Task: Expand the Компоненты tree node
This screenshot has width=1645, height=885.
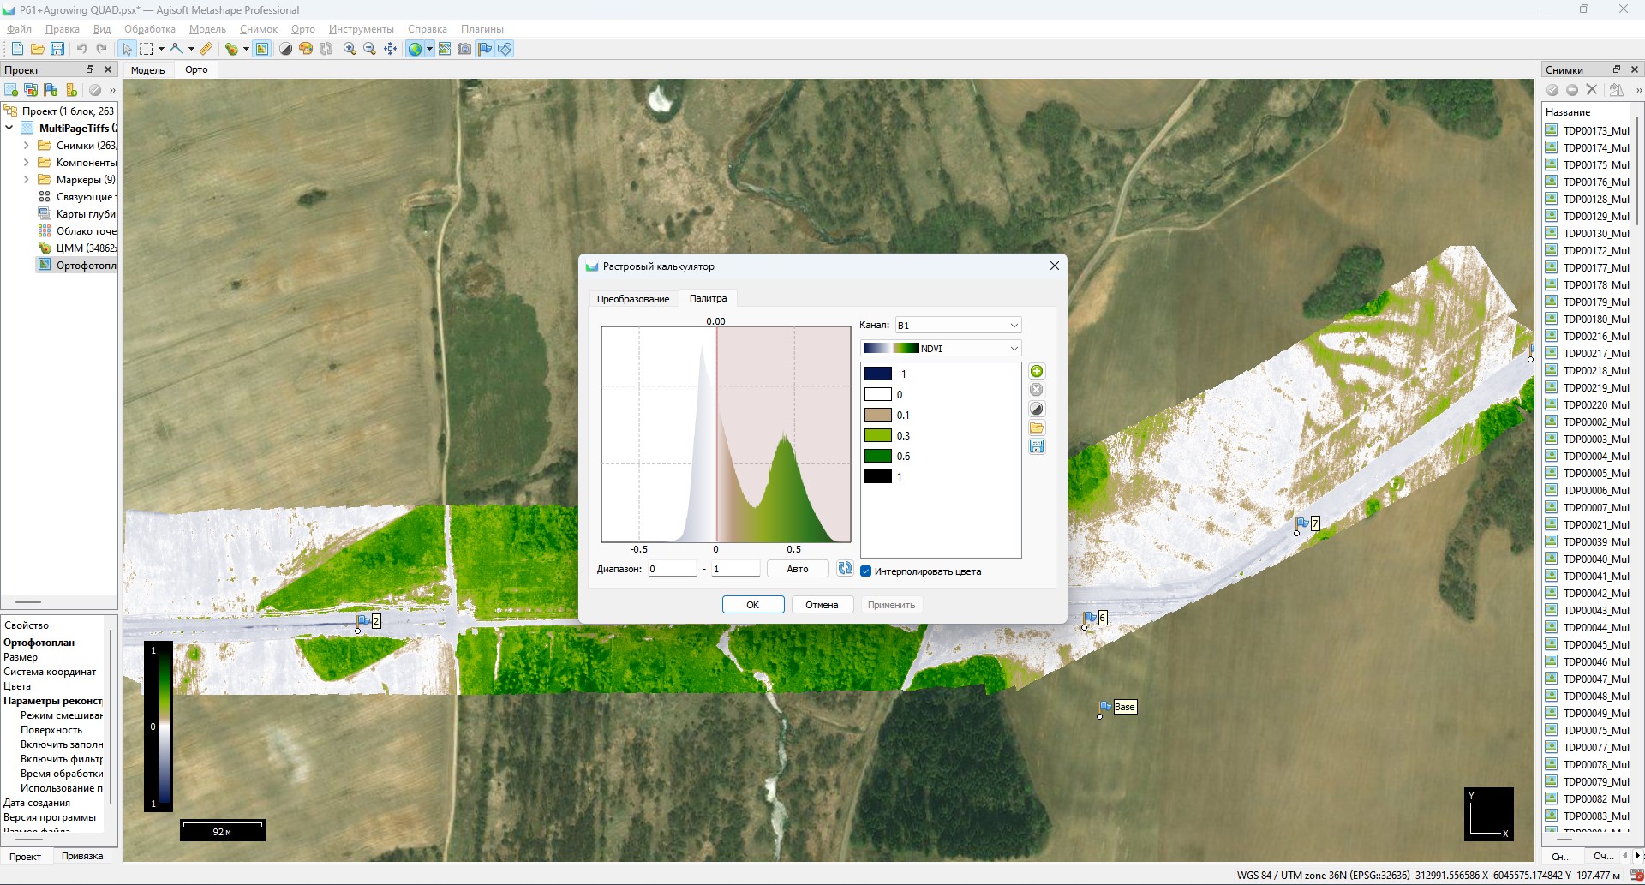Action: [26, 163]
